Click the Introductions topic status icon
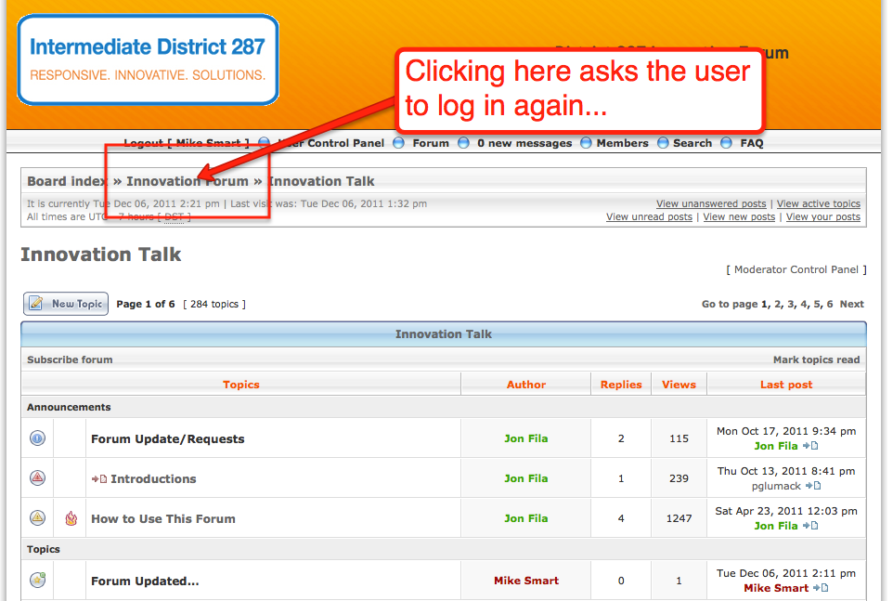 tap(37, 478)
